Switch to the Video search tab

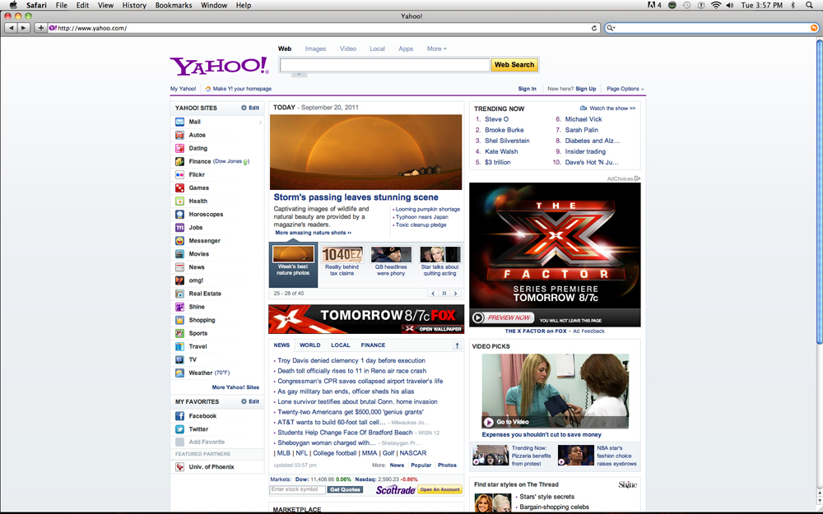[348, 49]
